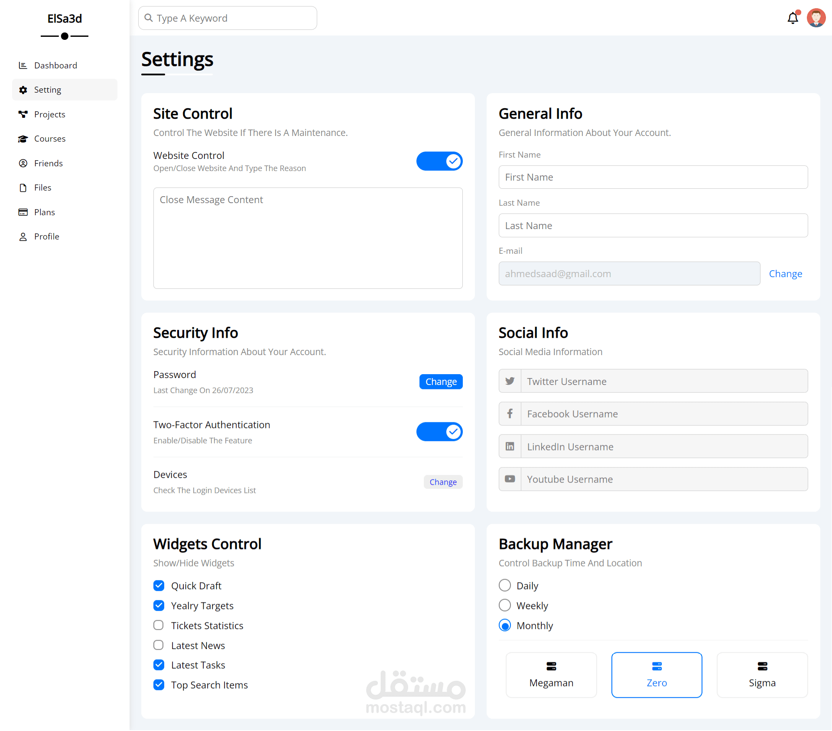
Task: Choose the Weekly backup radio
Action: point(505,605)
